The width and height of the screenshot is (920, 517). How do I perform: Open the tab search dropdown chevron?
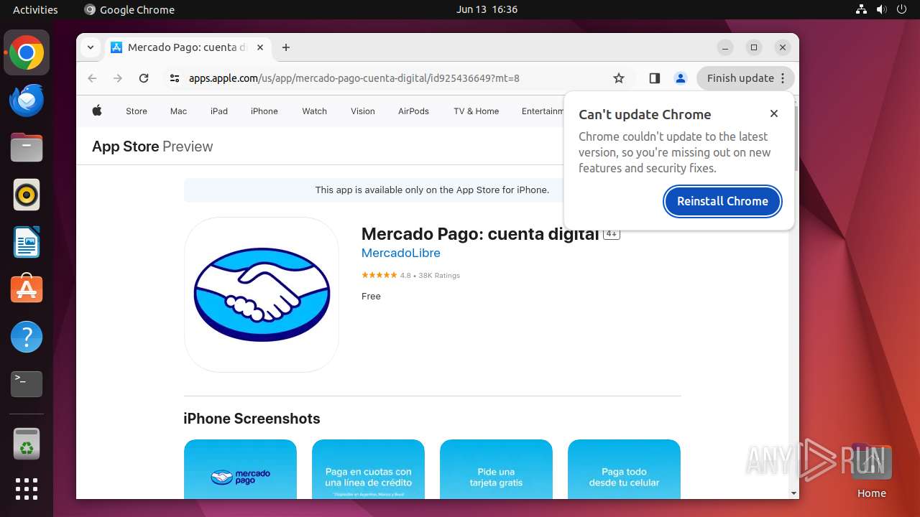click(90, 47)
